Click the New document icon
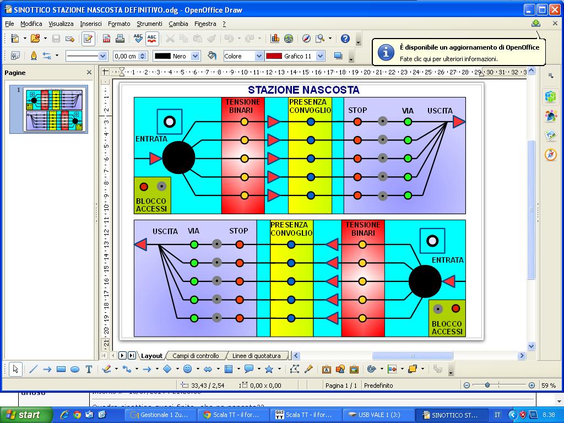Screen dimensions: 564x423 click(x=15, y=39)
